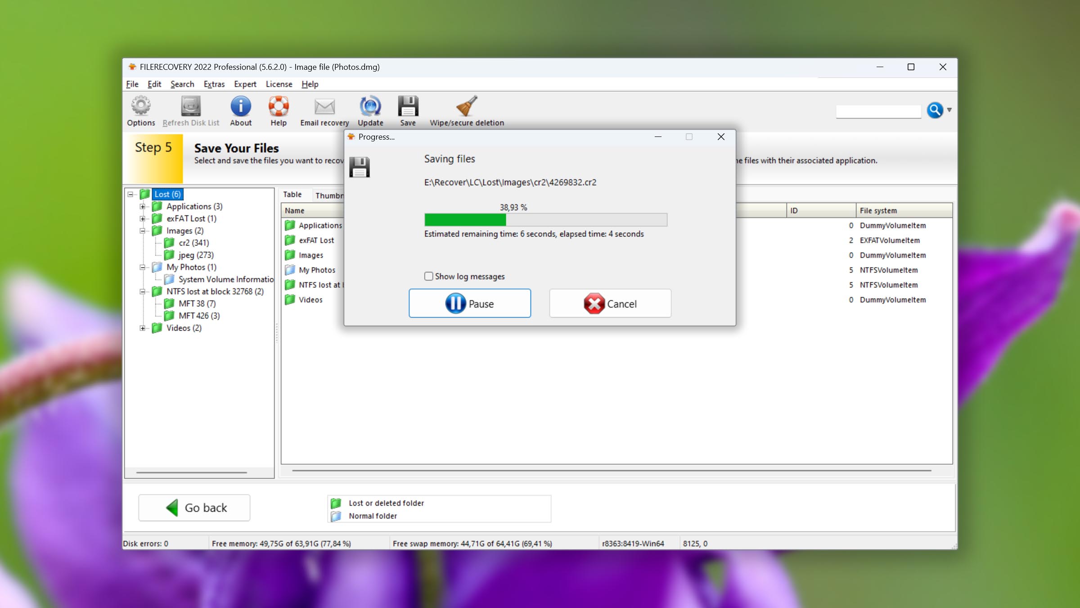Image resolution: width=1080 pixels, height=608 pixels.
Task: Select the Lost (6) root node
Action: 167,194
